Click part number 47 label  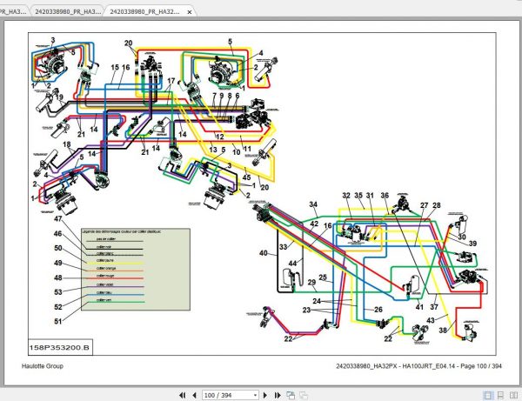pos(58,218)
